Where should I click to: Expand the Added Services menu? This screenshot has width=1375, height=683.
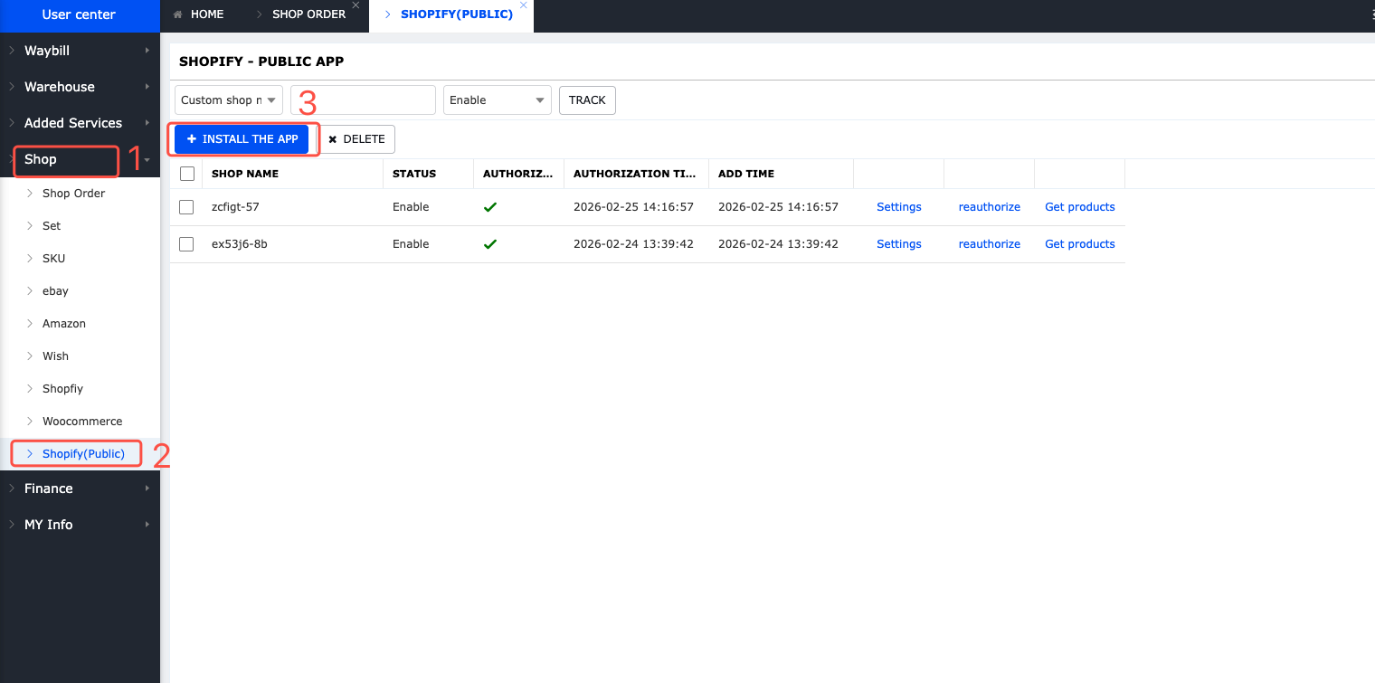[73, 123]
